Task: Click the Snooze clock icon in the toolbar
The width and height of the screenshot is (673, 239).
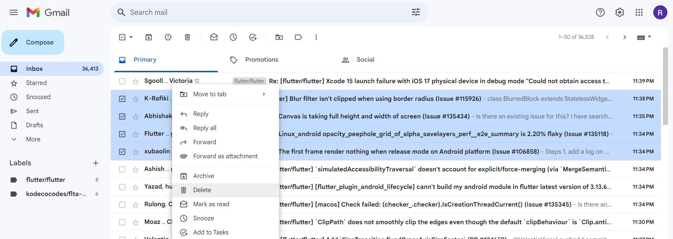Action: pyautogui.click(x=233, y=37)
